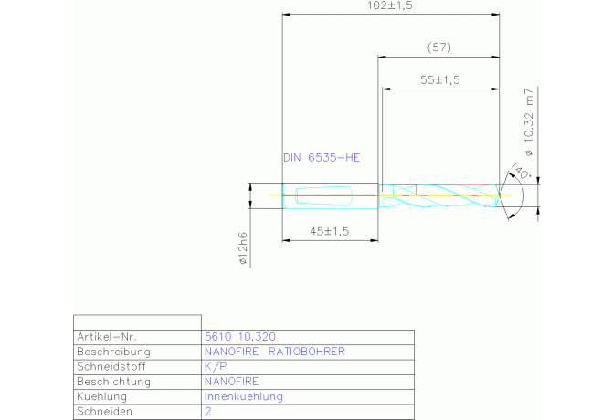
Task: Click the 140° point angle annotation
Action: point(520,172)
